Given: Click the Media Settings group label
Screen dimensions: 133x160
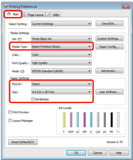Looking at the screenshot, I should (20, 33).
